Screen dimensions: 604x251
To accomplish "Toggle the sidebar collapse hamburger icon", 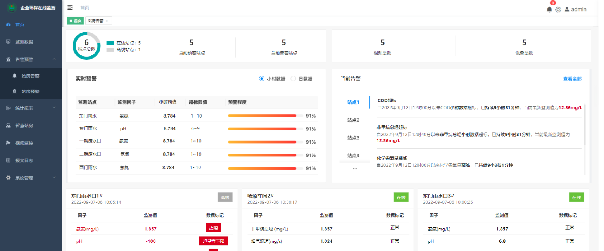I will [x=70, y=7].
